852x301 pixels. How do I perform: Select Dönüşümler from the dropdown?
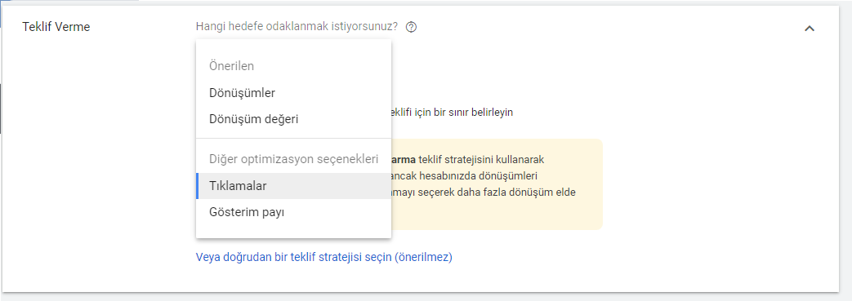293,93
